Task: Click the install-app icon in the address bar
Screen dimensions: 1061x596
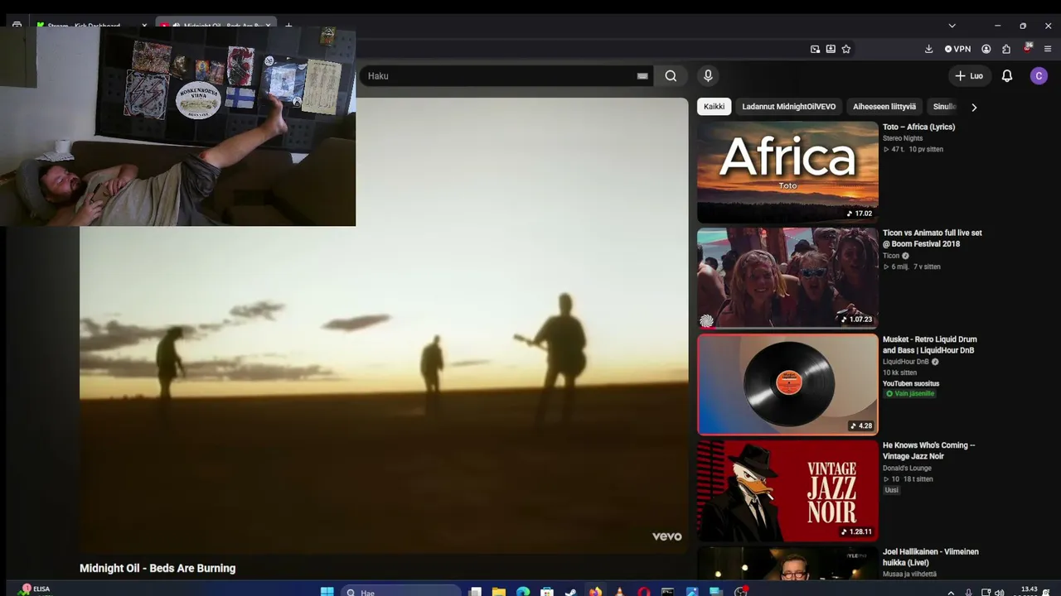Action: 831,49
